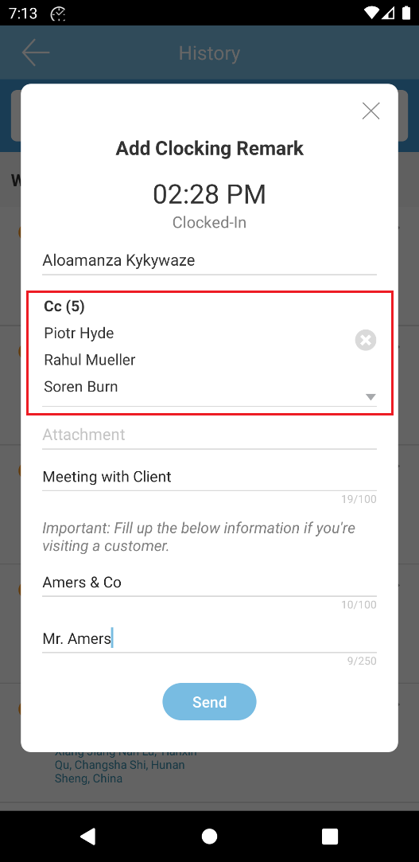Expand the Cc recipients dropdown arrow
The height and width of the screenshot is (862, 419).
371,397
